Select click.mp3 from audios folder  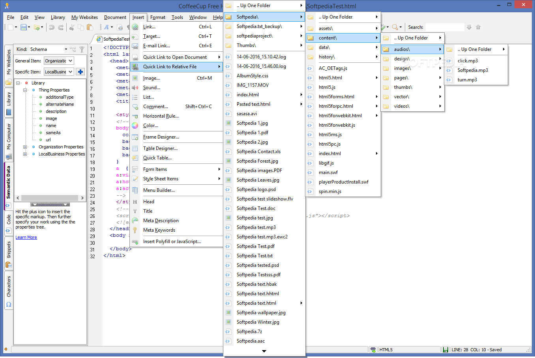coord(476,61)
